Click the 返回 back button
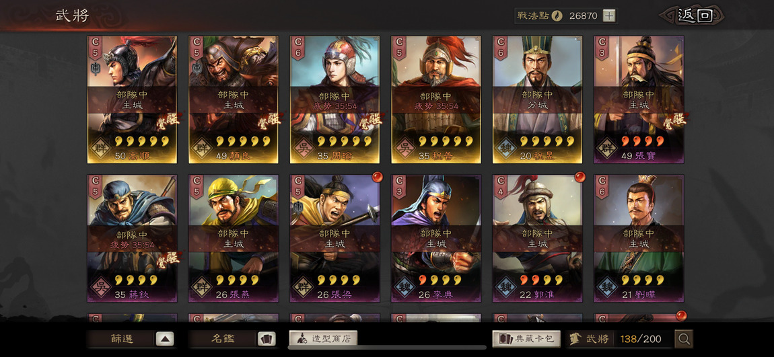The image size is (774, 357). [x=695, y=15]
